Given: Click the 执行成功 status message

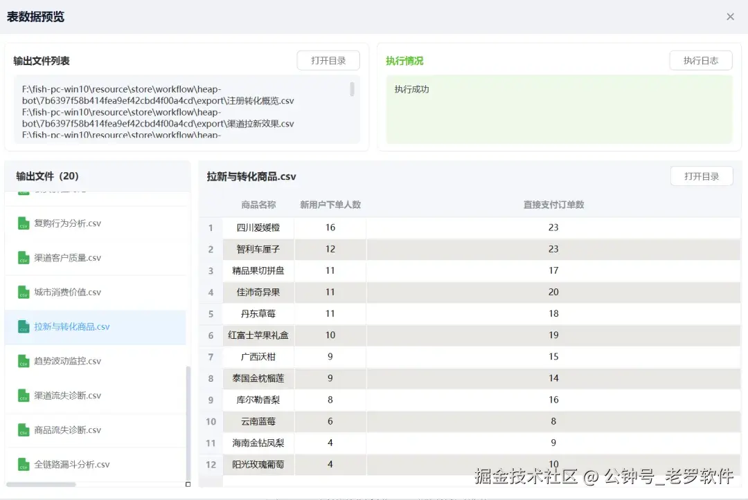Looking at the screenshot, I should tap(411, 89).
